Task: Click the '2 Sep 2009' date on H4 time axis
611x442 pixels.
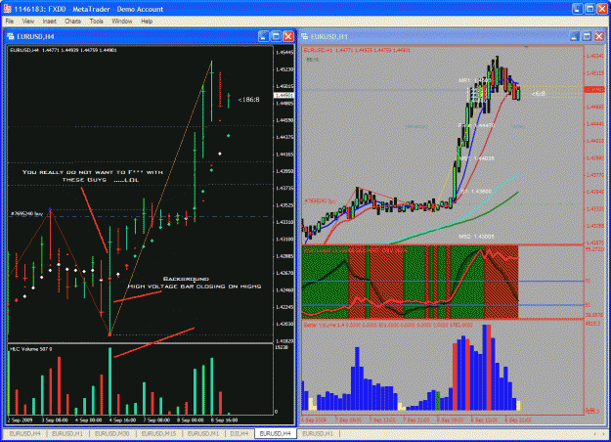Action: pos(21,420)
